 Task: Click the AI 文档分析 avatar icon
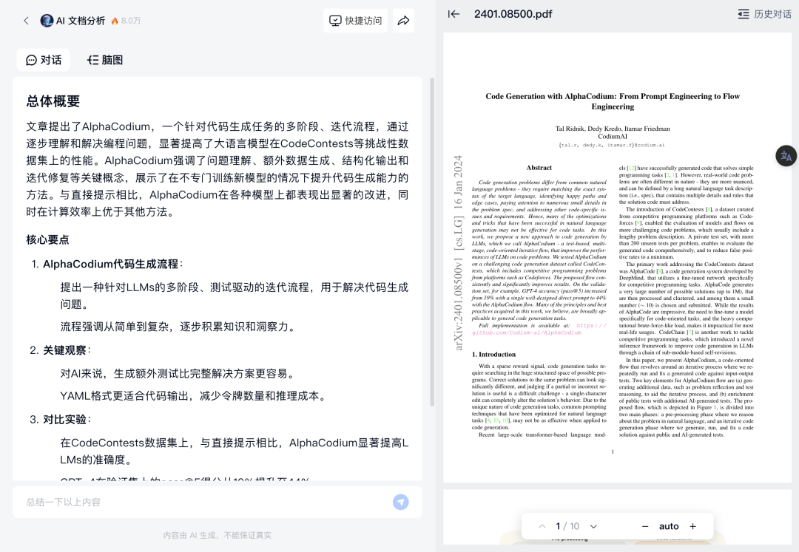coord(47,21)
